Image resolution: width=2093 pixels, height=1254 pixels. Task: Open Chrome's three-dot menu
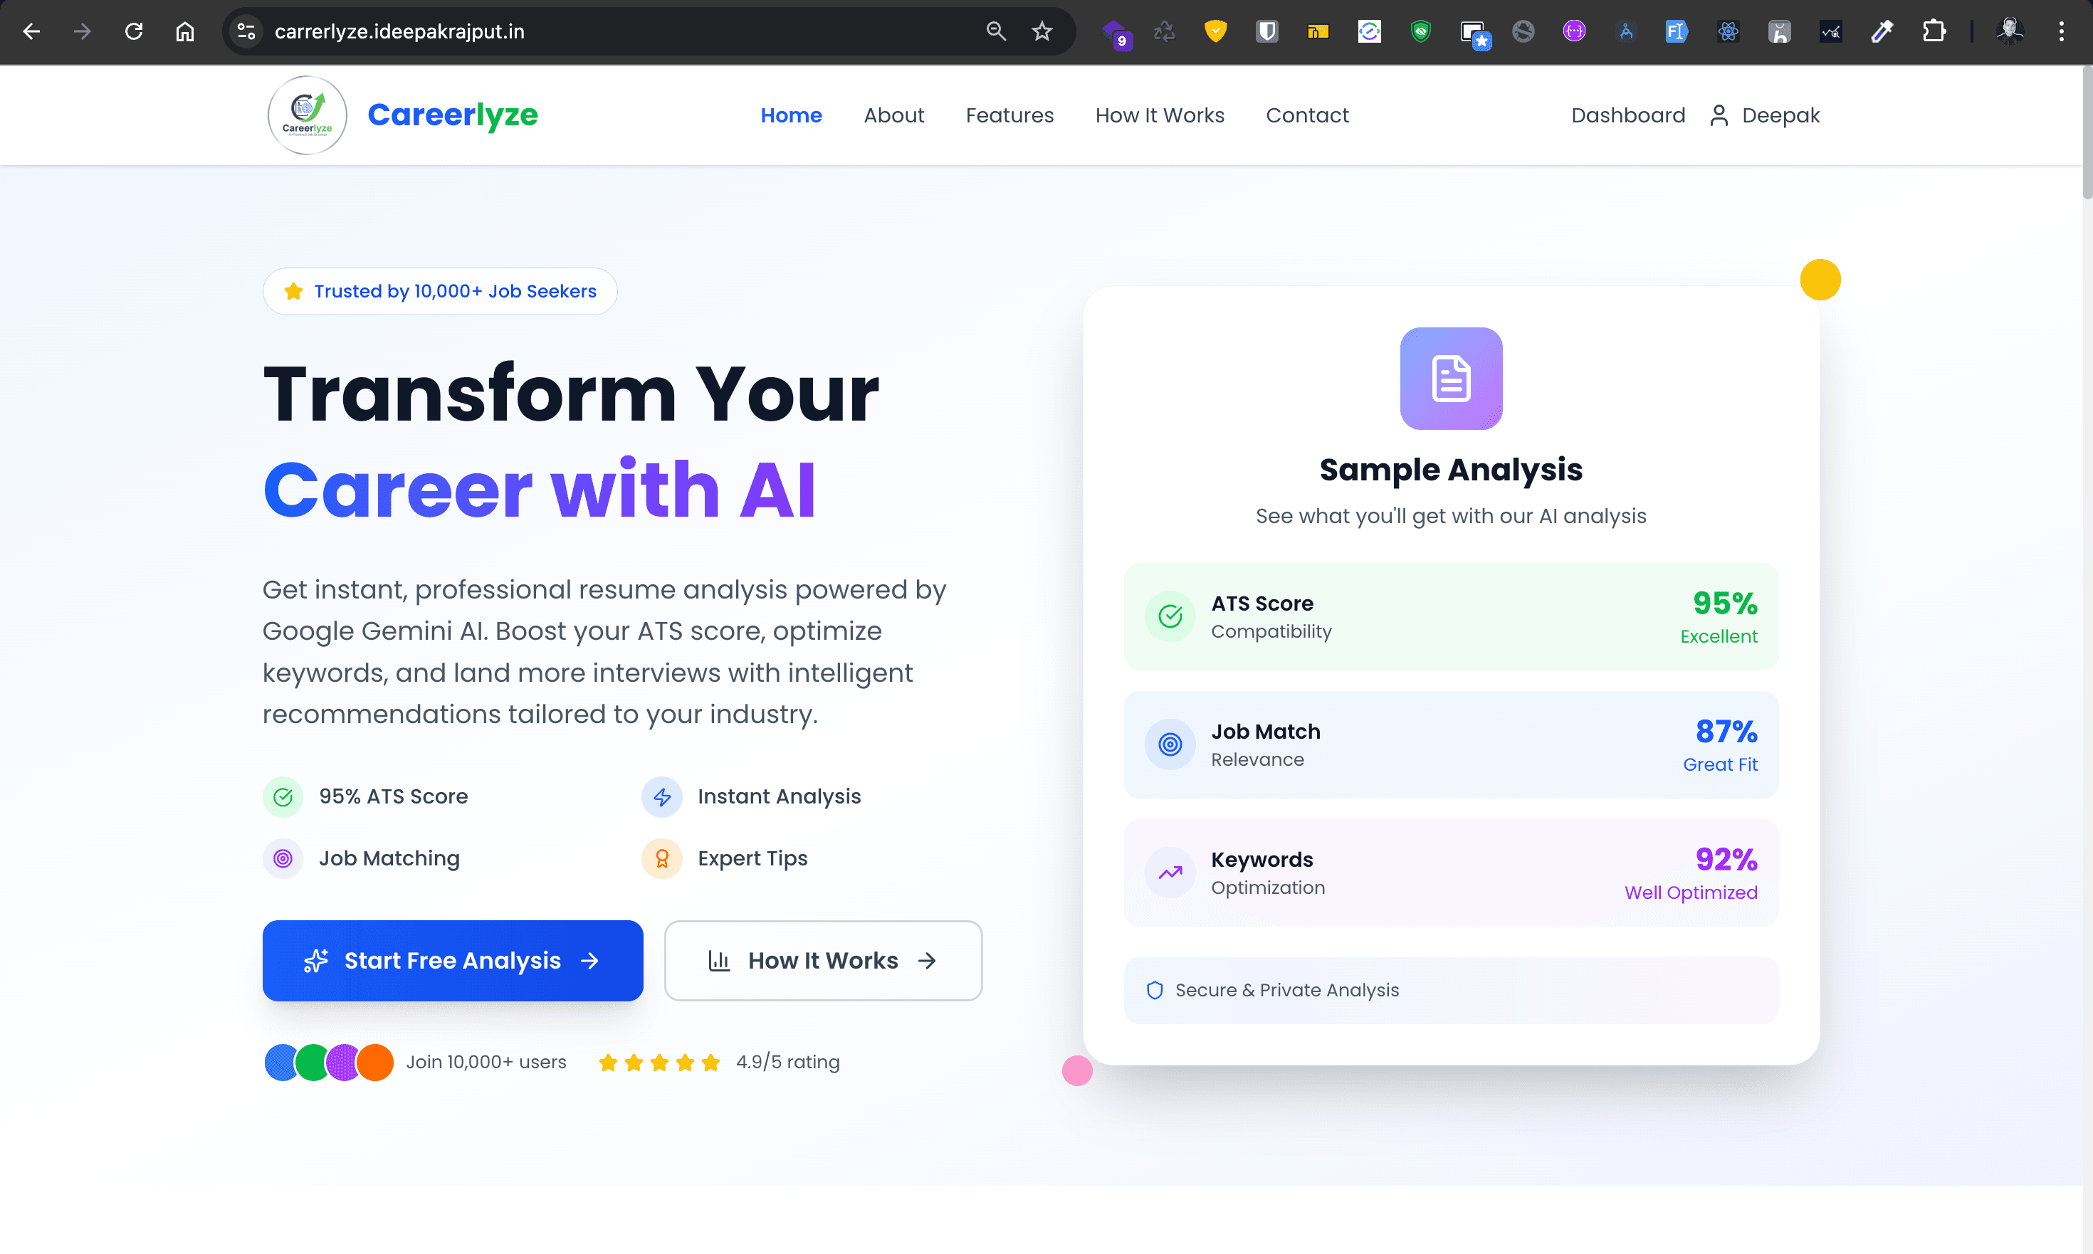[2062, 31]
